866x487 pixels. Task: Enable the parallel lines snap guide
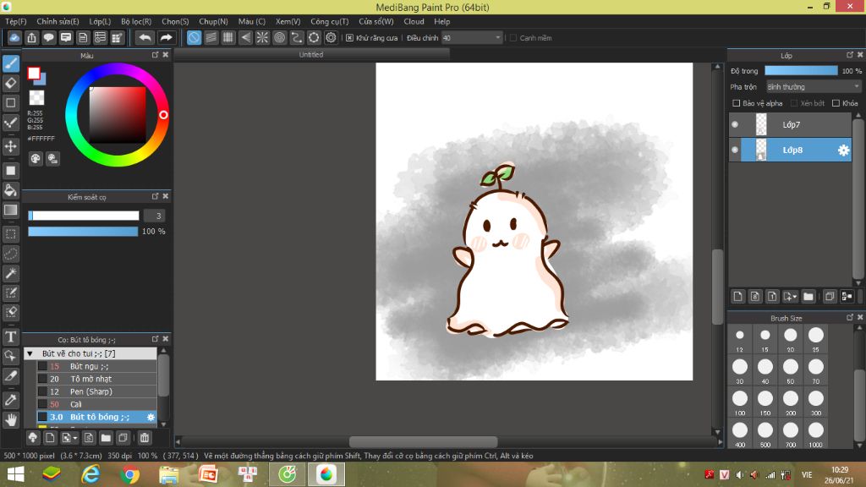(x=211, y=37)
